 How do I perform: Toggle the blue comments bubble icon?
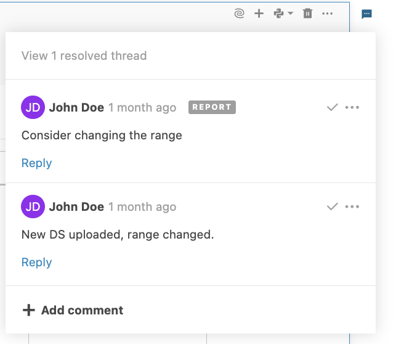tap(366, 14)
